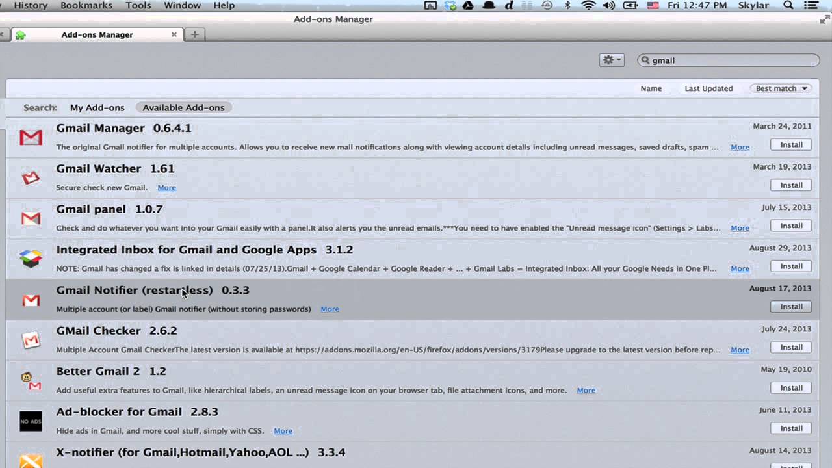Click the Ad-blocker for Gmail NO ADS icon
The height and width of the screenshot is (468, 832).
(x=31, y=421)
